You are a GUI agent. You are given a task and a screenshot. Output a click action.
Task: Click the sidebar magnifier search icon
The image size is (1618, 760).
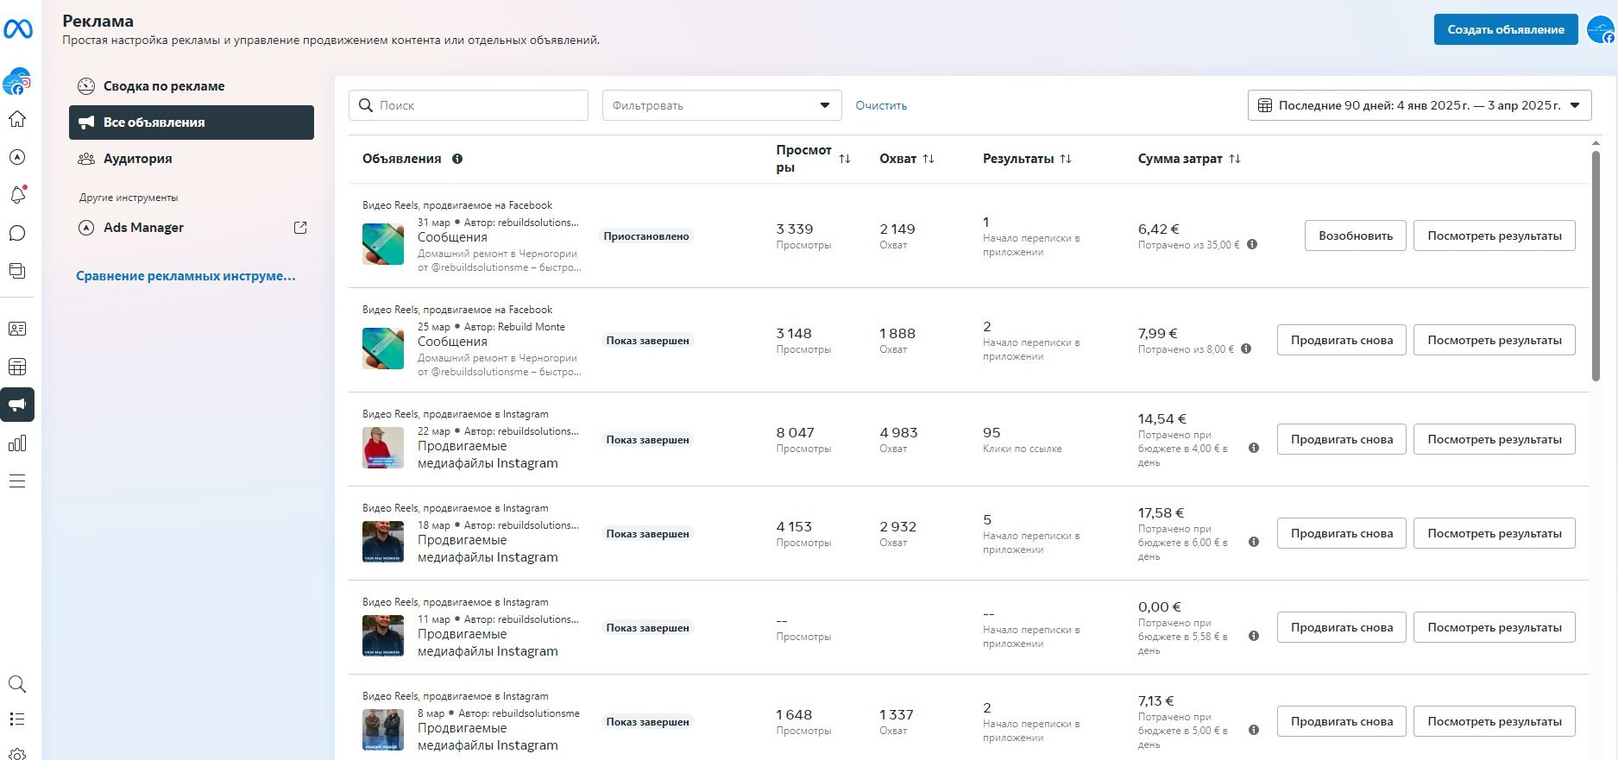point(17,684)
